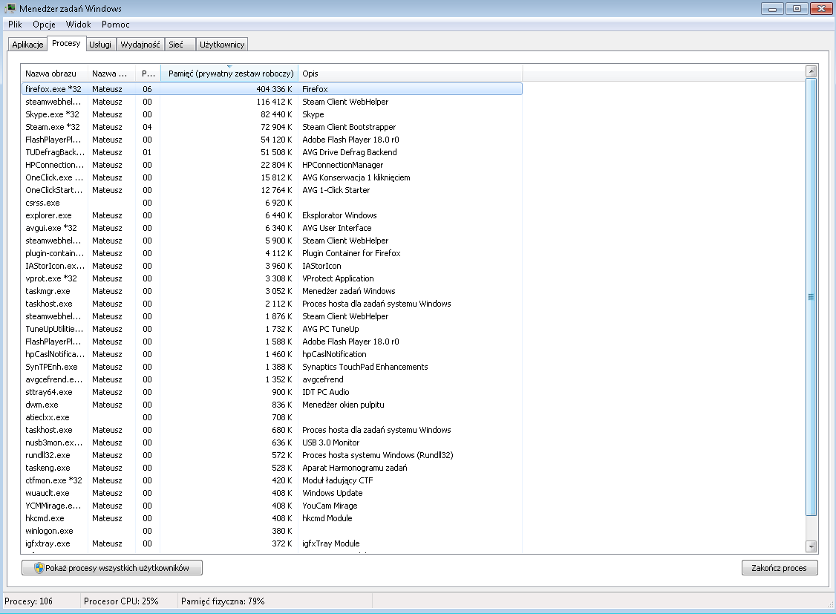Open the Plik menu
Viewport: 836px width, 614px height.
[x=15, y=25]
